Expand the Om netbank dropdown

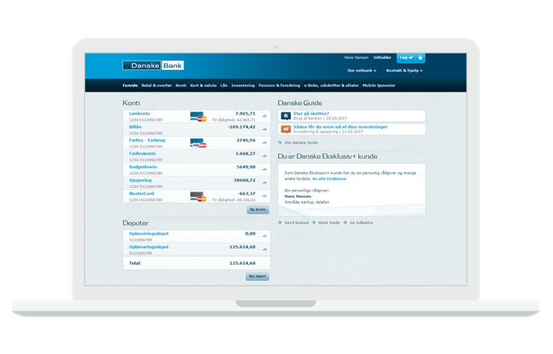tap(362, 71)
